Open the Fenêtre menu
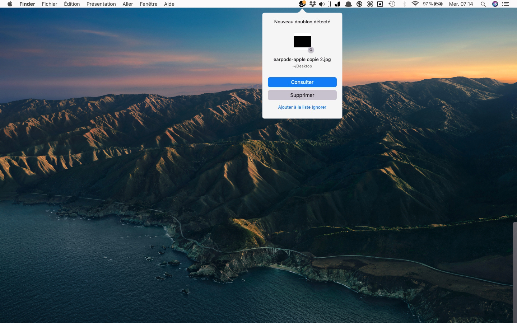 149,4
